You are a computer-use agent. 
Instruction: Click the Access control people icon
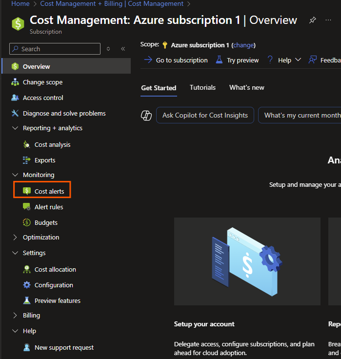(x=15, y=98)
